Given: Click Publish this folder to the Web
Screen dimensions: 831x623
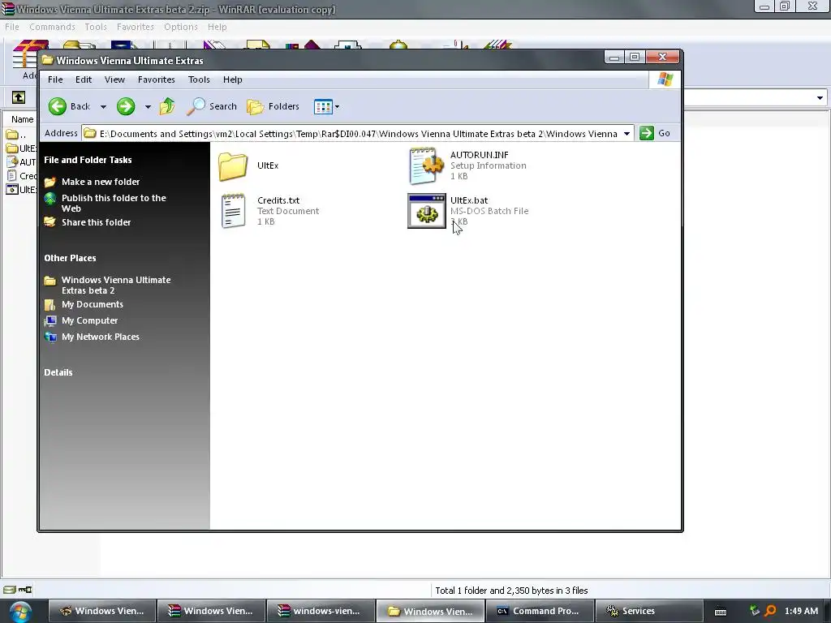Looking at the screenshot, I should pyautogui.click(x=114, y=203).
